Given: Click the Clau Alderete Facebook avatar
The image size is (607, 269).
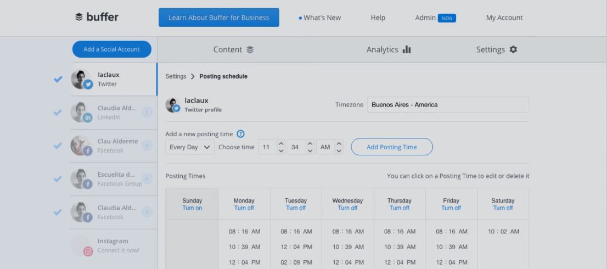Looking at the screenshot, I should [x=81, y=145].
